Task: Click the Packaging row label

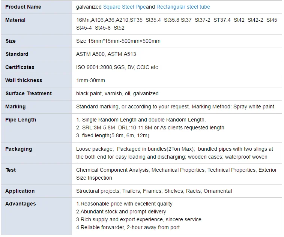Action: (19, 149)
